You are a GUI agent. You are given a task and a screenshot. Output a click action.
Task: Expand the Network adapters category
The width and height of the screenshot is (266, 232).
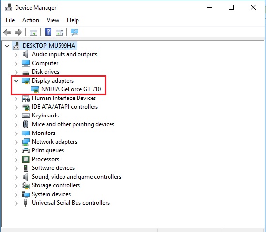[x=16, y=142]
